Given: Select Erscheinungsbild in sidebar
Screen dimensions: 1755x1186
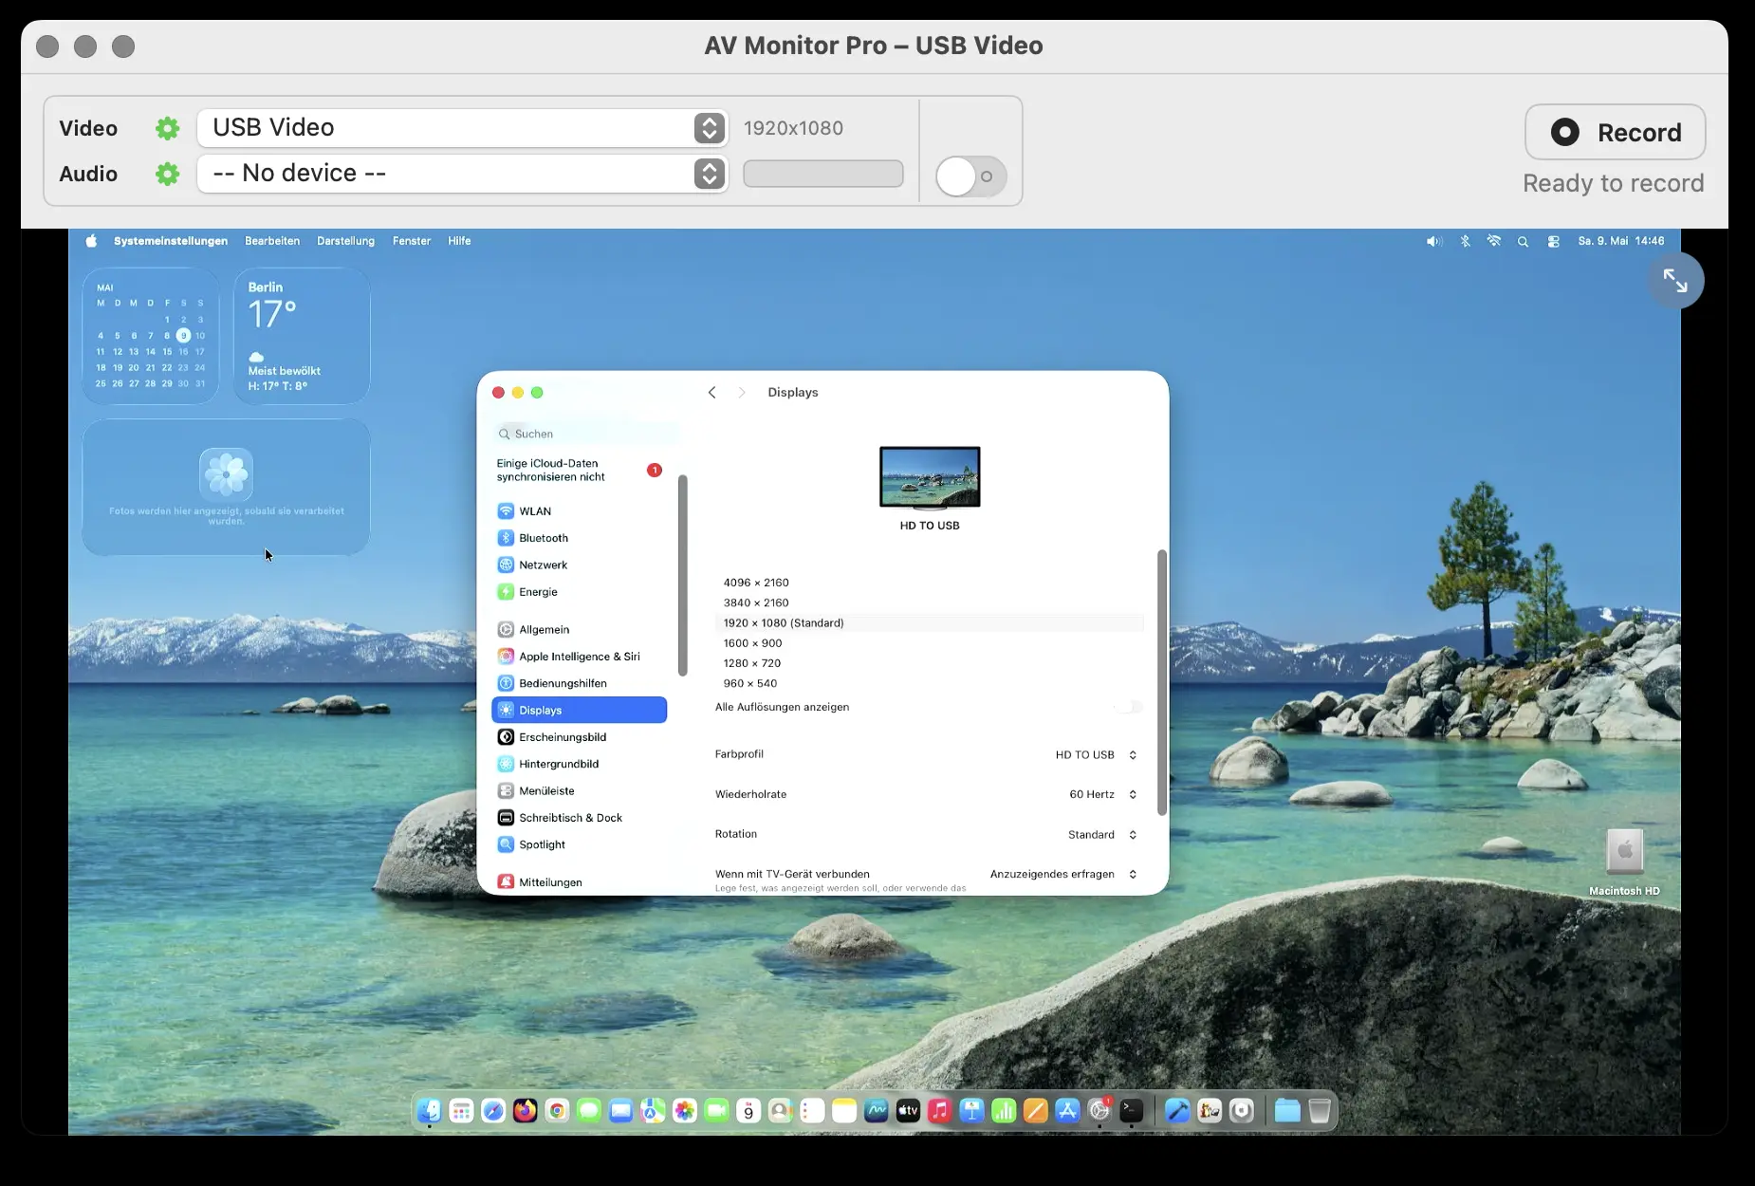Looking at the screenshot, I should (579, 737).
